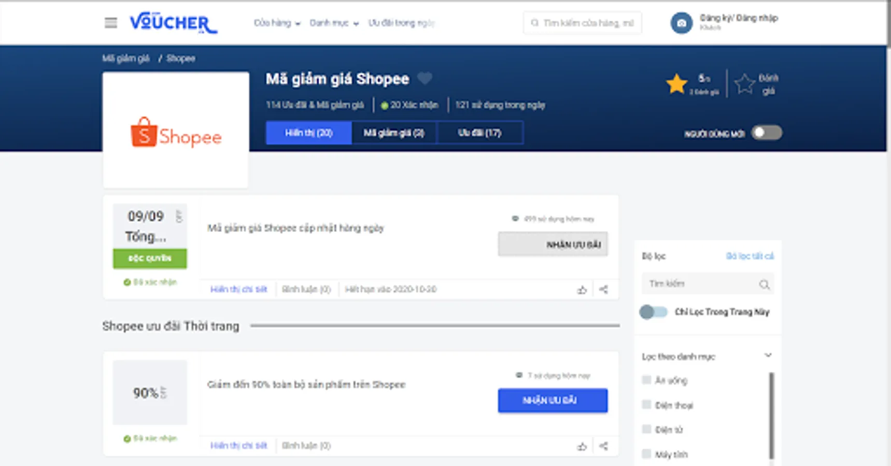Toggle the Người dùng mới switch
The image size is (891, 466).
point(767,133)
